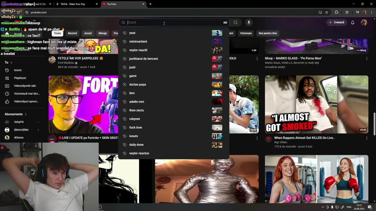Open Videoclipuri apreciate in the sidebar
This screenshot has height=211, width=376.
23,101
